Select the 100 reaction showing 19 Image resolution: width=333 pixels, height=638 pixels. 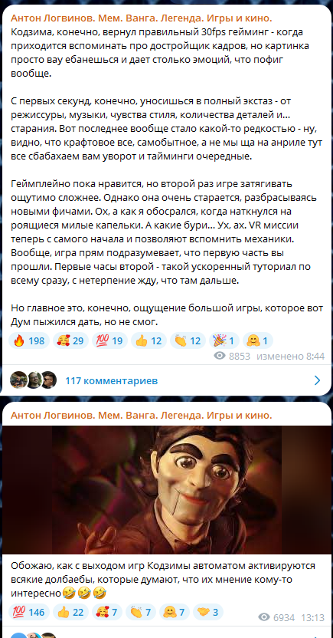tap(109, 340)
